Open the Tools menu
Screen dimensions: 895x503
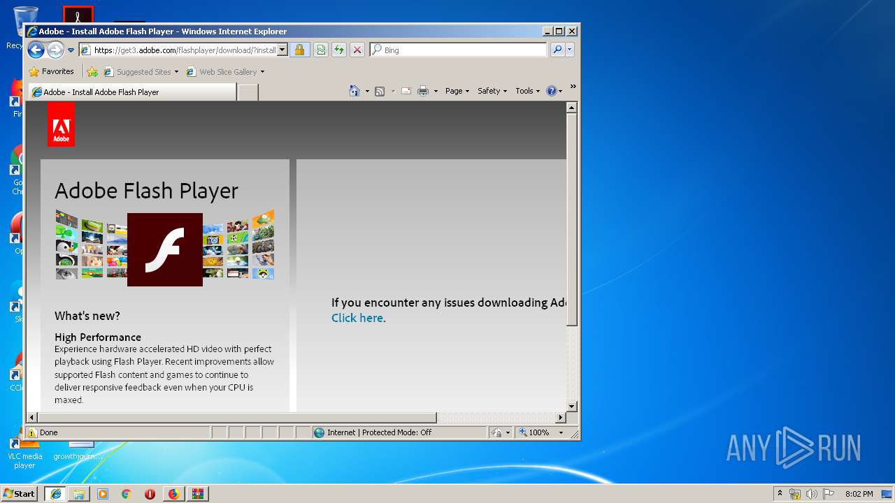[528, 91]
